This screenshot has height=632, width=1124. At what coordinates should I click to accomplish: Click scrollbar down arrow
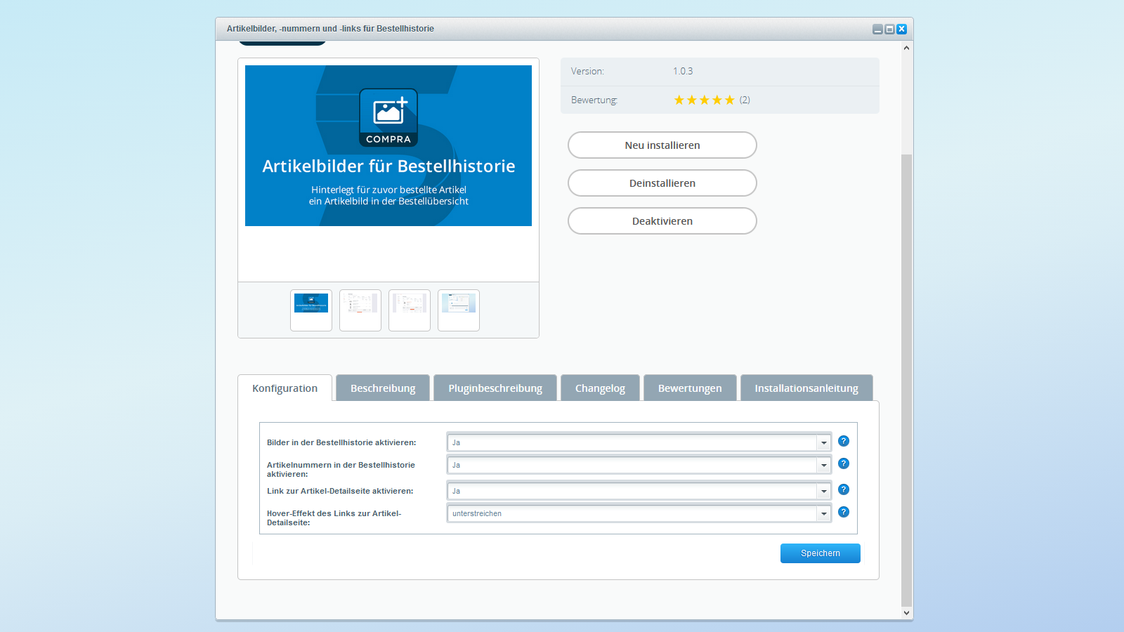pos(906,613)
